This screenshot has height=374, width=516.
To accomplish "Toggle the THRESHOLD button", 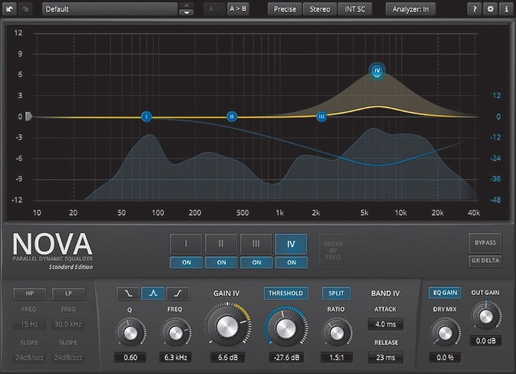I will [x=286, y=293].
